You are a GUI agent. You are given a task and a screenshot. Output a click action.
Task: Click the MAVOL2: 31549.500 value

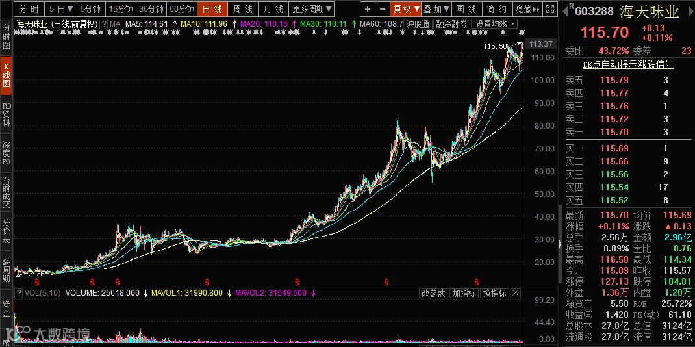[271, 293]
